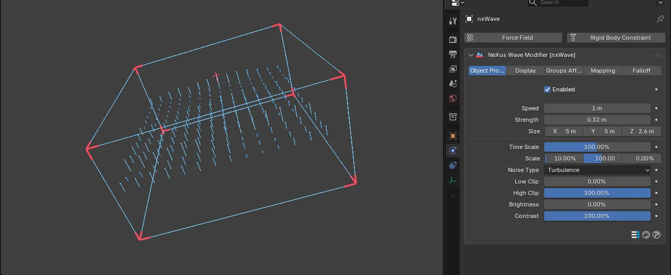Click the Low Clip slider

[x=597, y=181]
